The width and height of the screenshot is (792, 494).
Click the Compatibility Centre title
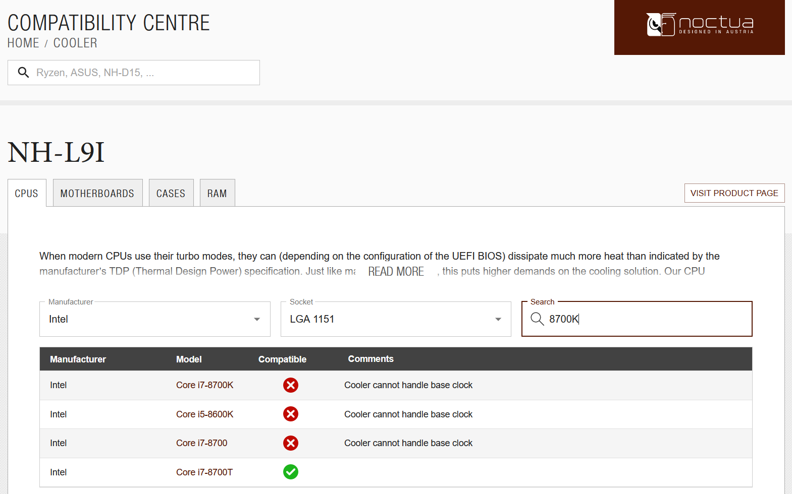click(109, 23)
